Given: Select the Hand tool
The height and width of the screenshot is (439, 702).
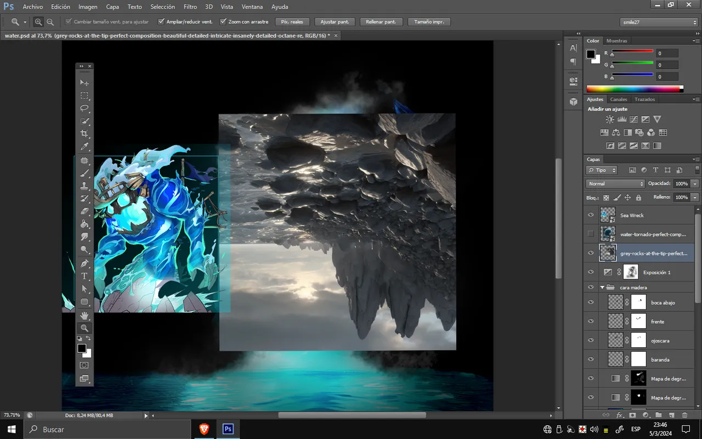Looking at the screenshot, I should tap(84, 316).
